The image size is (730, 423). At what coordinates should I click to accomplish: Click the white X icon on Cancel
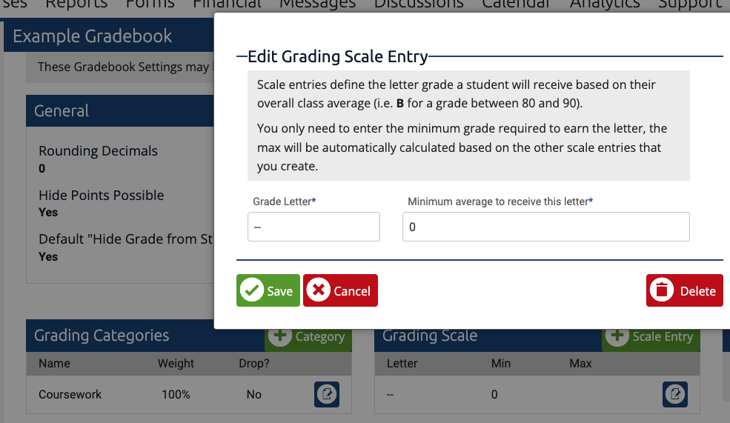point(319,290)
